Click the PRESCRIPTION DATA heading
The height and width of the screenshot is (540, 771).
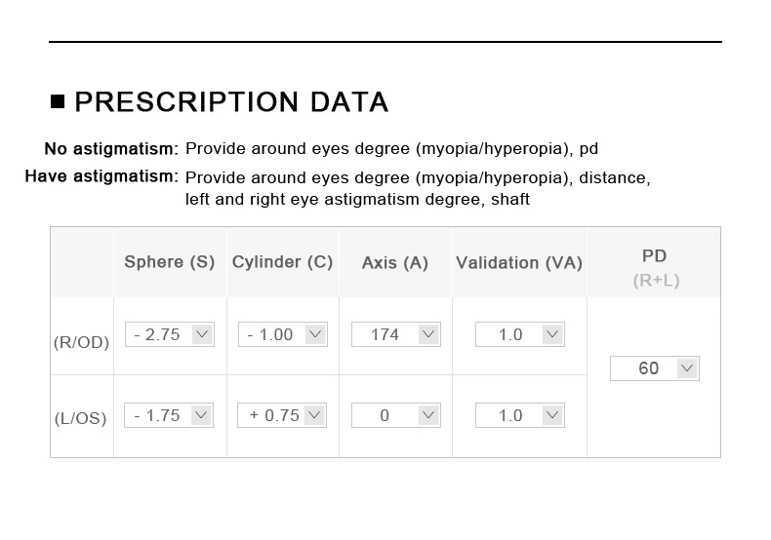[231, 102]
